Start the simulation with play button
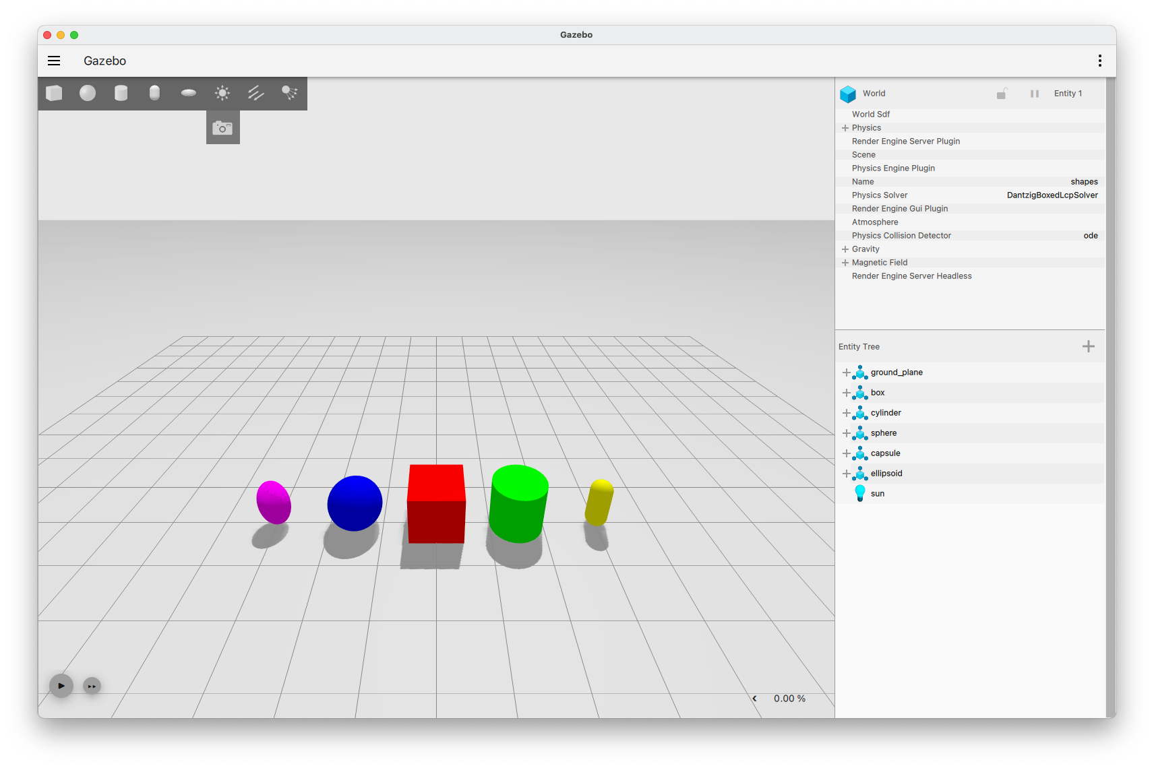Image resolution: width=1154 pixels, height=768 pixels. coord(61,686)
